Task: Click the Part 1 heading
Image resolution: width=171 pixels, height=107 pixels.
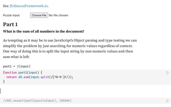Action: [10, 24]
